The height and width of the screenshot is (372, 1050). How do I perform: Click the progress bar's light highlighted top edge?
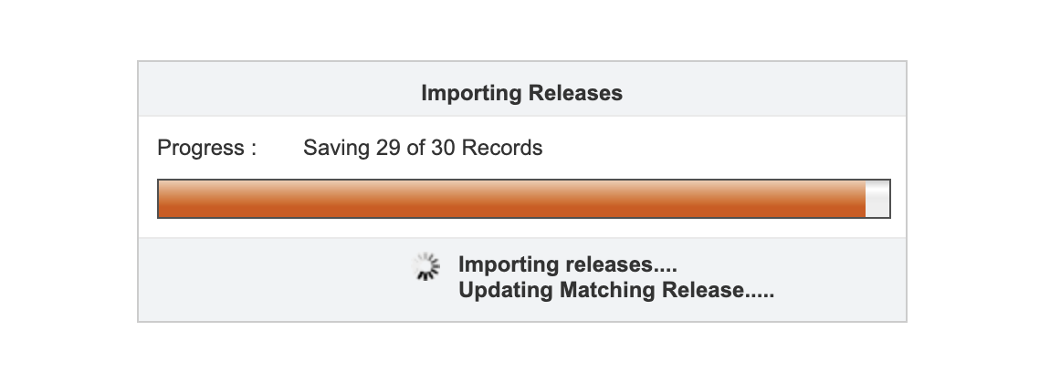511,186
